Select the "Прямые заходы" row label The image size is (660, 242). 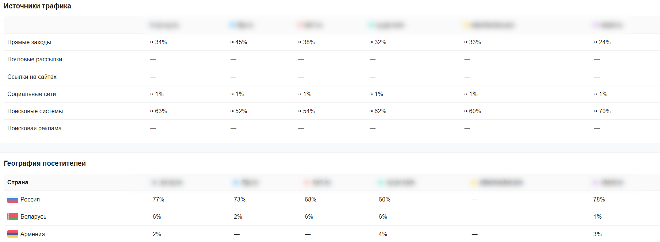tap(29, 42)
